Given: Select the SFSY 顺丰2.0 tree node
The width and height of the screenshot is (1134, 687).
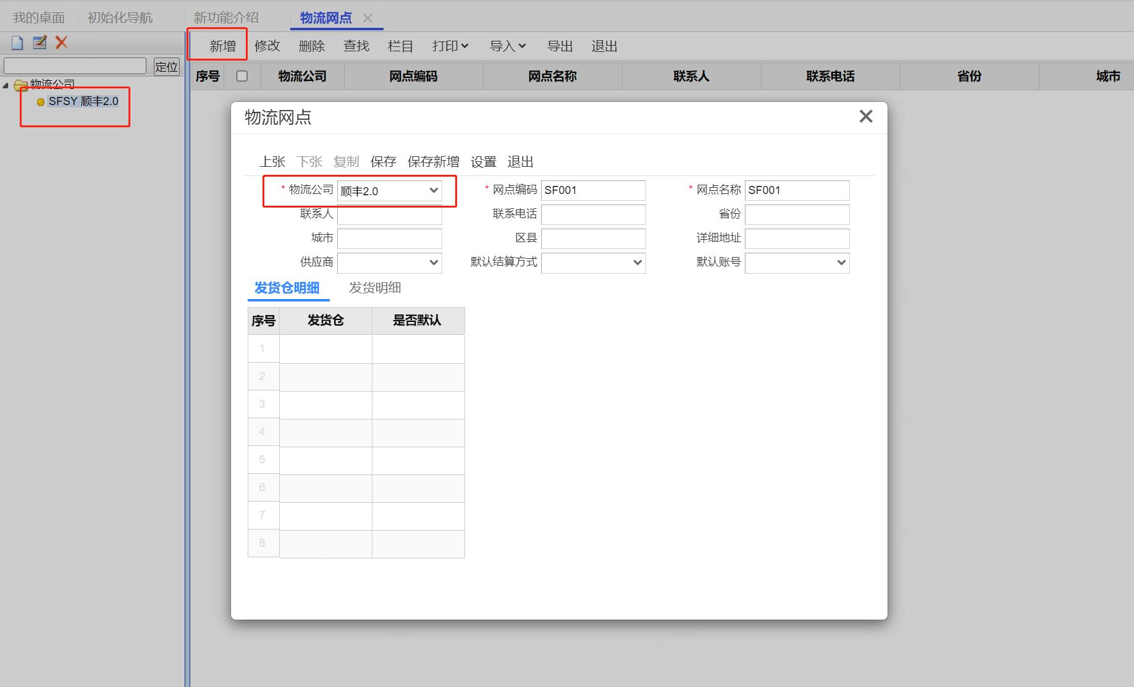Looking at the screenshot, I should click(83, 101).
